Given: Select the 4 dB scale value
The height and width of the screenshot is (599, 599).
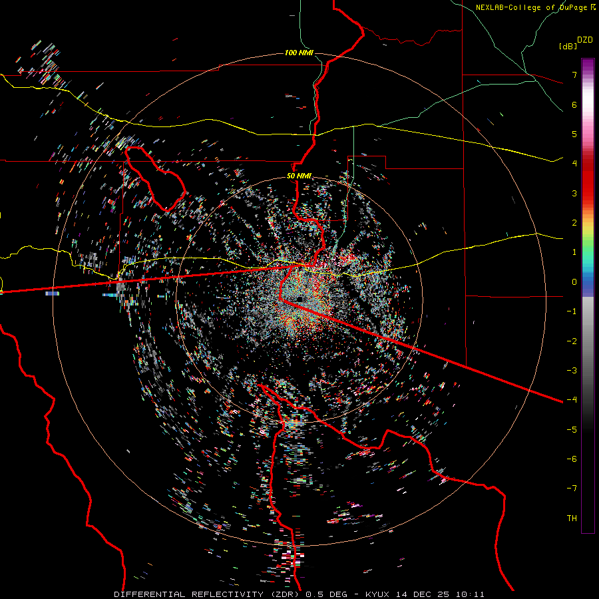Looking at the screenshot, I should (574, 164).
